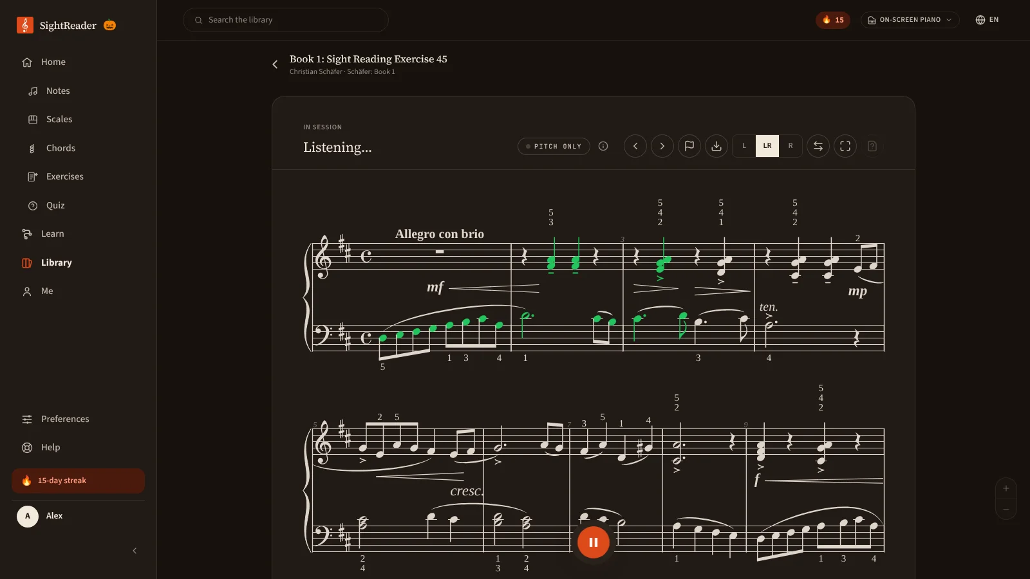Focus the Search the library field

[x=286, y=20]
